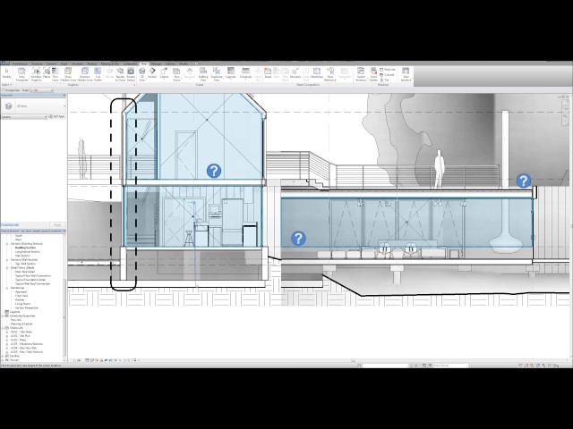
Task: Click Replicate window option
Action: tap(388, 70)
